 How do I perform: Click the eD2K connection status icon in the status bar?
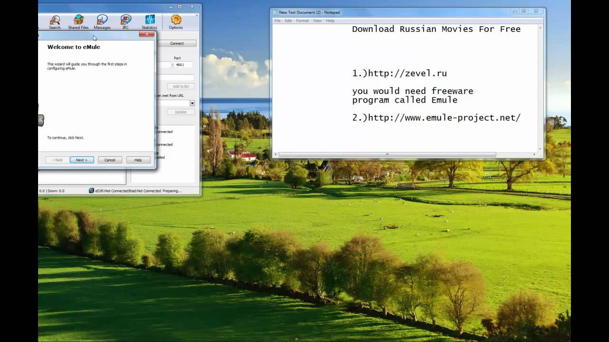coord(91,191)
